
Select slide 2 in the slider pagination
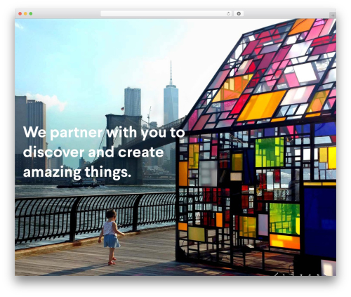pyautogui.click(x=293, y=275)
